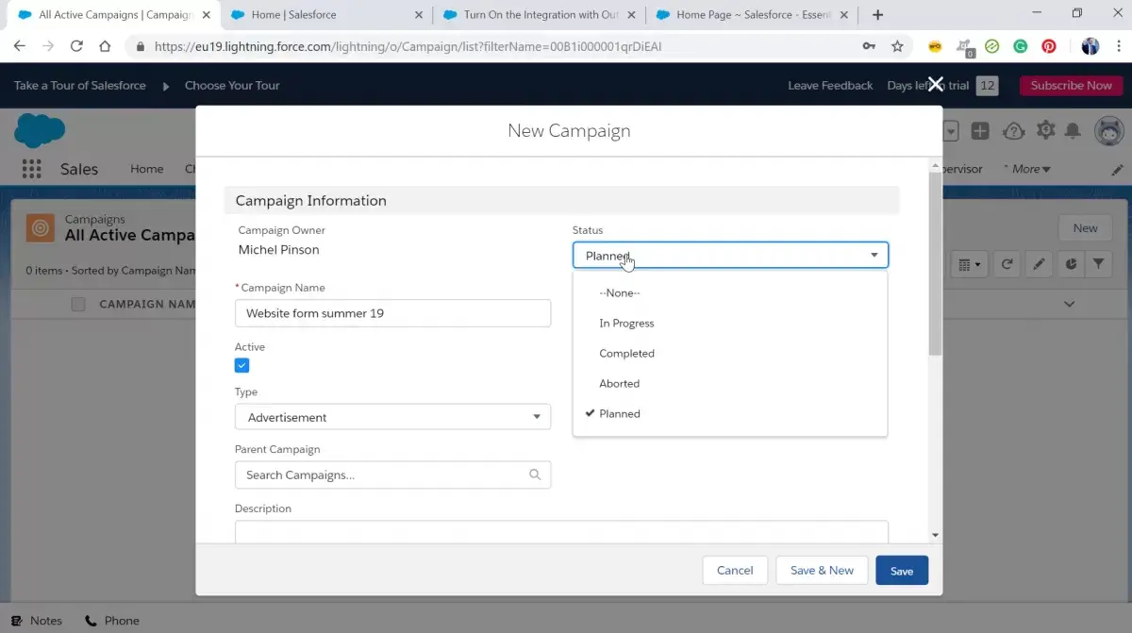Click the Description text area

point(561,532)
